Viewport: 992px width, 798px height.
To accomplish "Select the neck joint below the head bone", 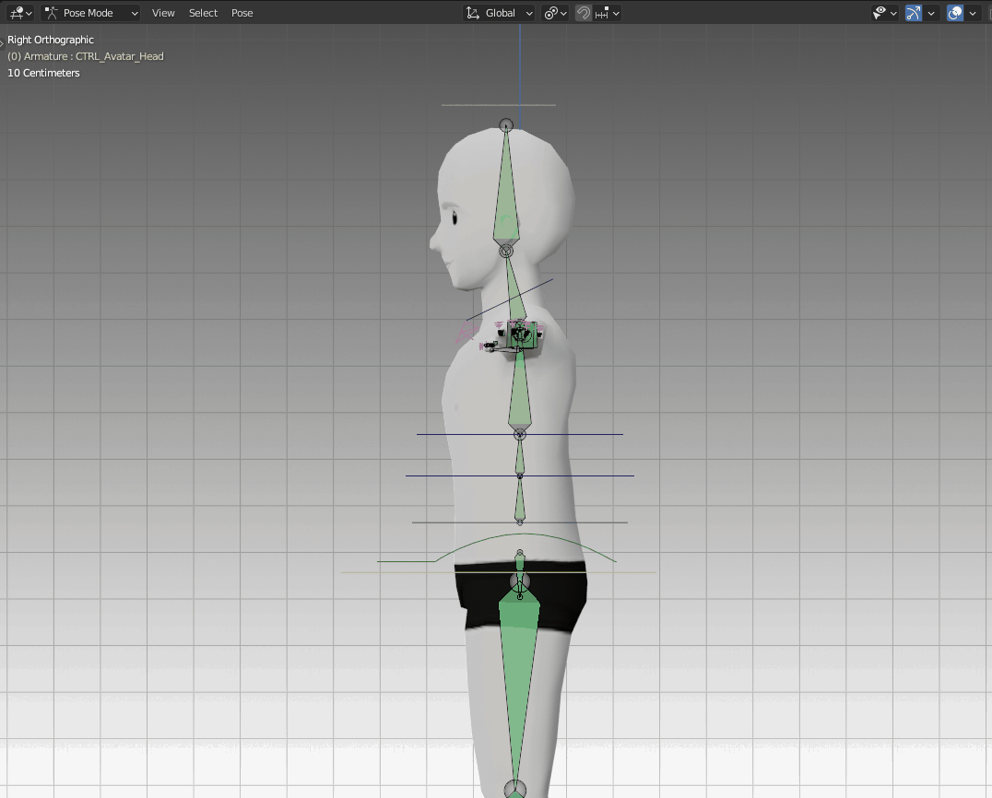I will click(x=506, y=251).
